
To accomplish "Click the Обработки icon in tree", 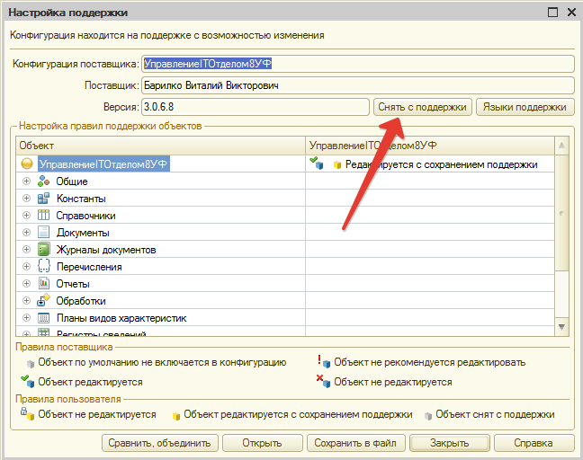I will click(x=43, y=301).
